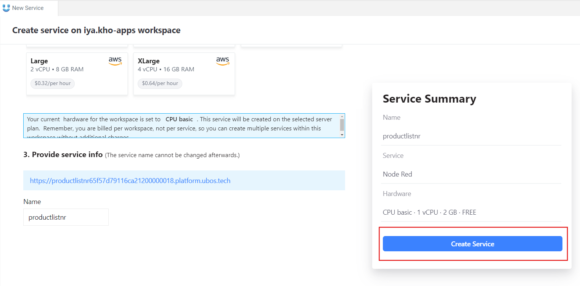The width and height of the screenshot is (580, 286).
Task: Click the $0.32/per hour price badge
Action: pos(53,84)
